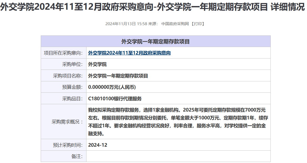Click the purple table header row

tap(156, 41)
